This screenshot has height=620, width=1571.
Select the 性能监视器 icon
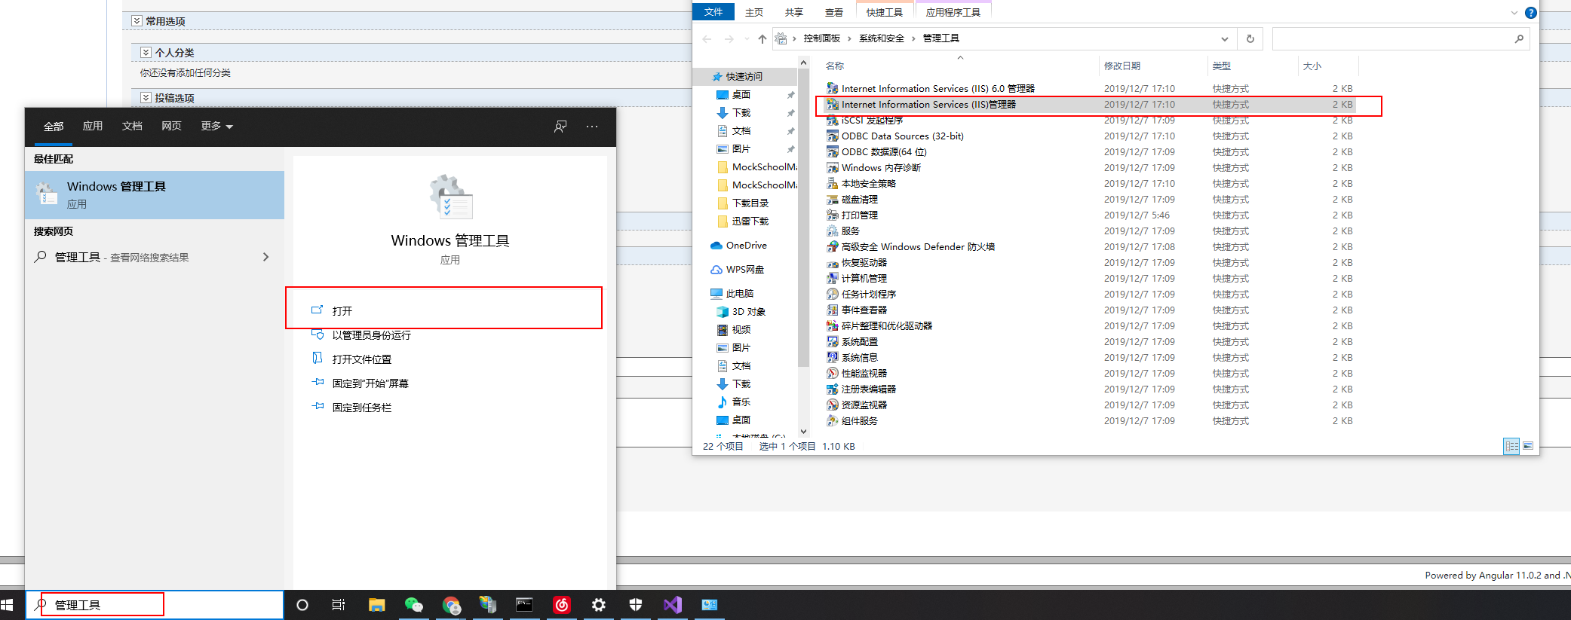coord(832,373)
